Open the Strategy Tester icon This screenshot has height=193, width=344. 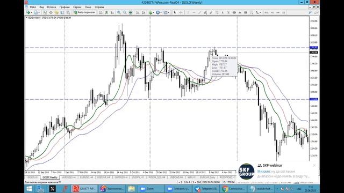pyautogui.click(x=68, y=12)
